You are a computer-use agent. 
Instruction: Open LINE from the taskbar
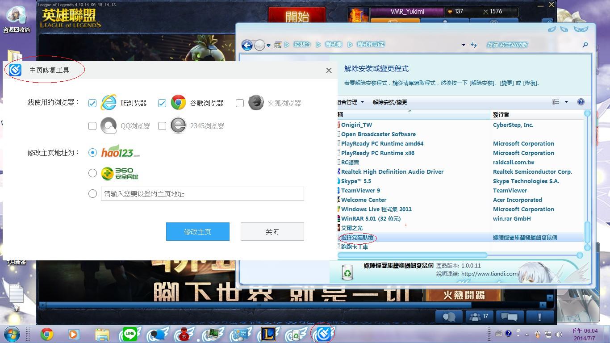(x=130, y=334)
